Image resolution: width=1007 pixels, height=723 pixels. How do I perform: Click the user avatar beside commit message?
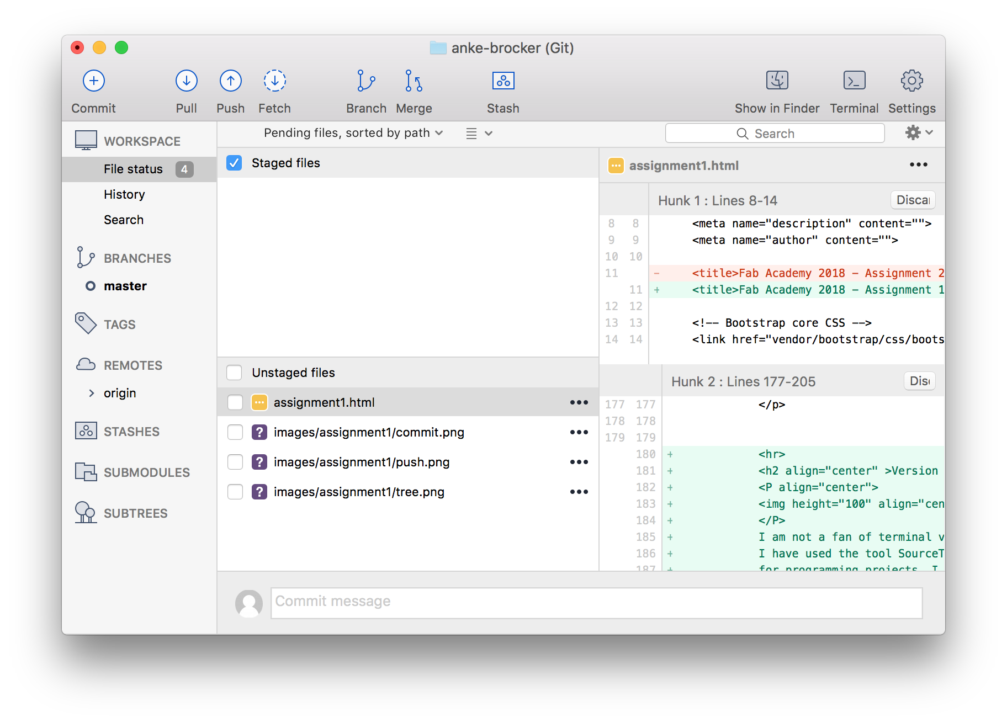(x=249, y=603)
